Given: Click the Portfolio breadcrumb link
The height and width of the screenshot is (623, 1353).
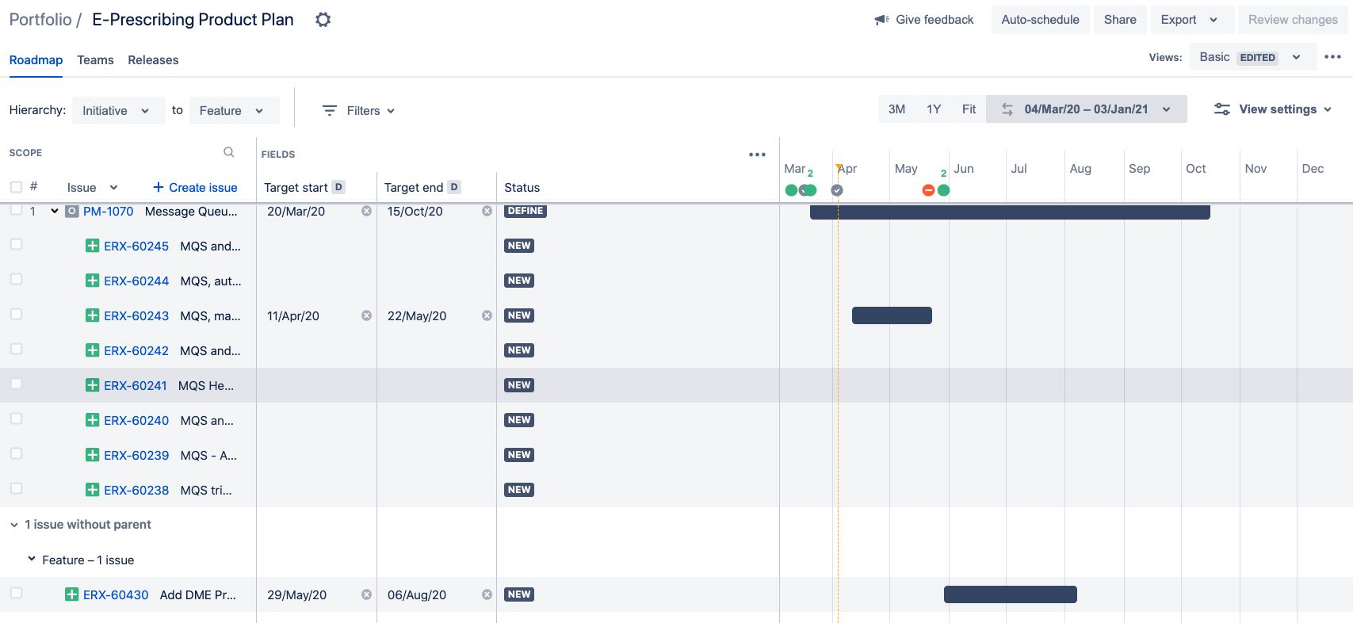Looking at the screenshot, I should (40, 20).
